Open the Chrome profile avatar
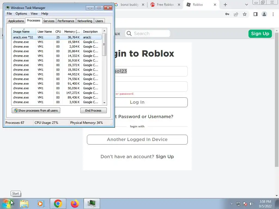Viewport: 279px width, 209px height. 264,14
